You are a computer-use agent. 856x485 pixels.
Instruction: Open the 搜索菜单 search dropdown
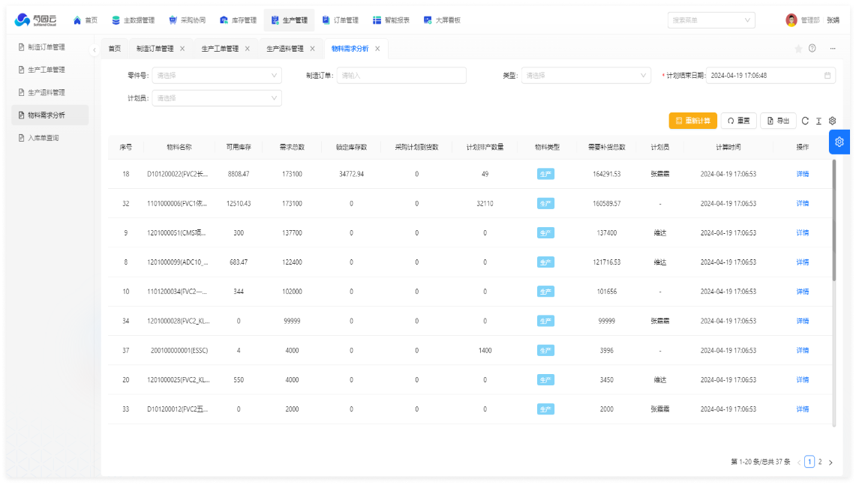(711, 20)
